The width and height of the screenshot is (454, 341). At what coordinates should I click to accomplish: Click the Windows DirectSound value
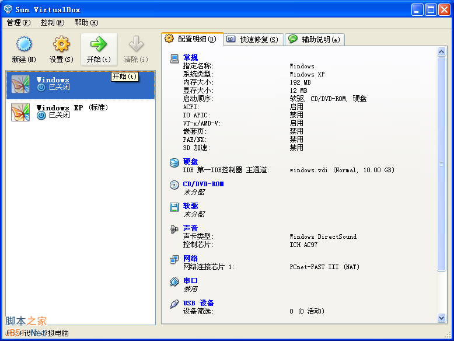(323, 236)
